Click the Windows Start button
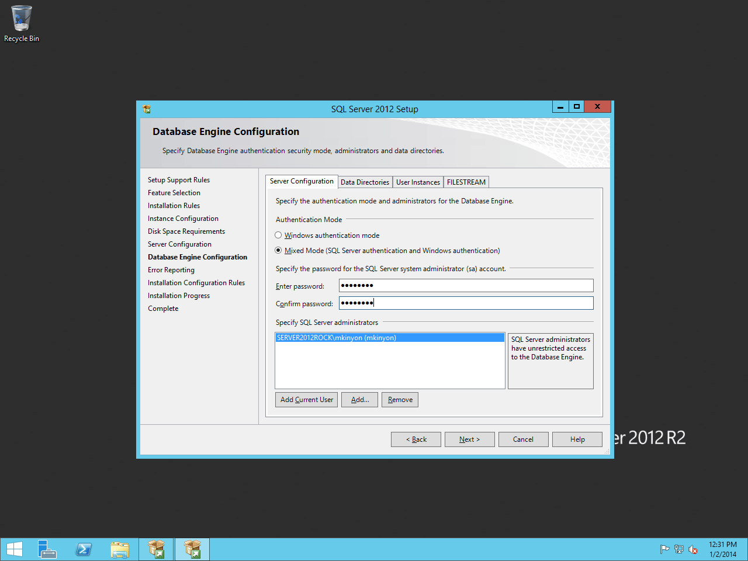 coord(15,549)
